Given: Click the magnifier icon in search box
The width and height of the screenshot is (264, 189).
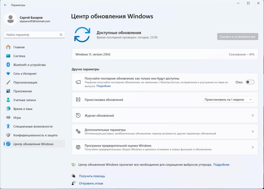Looking at the screenshot, I should click(61, 35).
